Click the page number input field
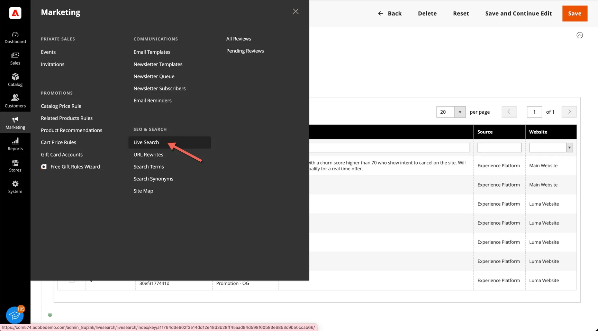This screenshot has width=598, height=331. [534, 112]
